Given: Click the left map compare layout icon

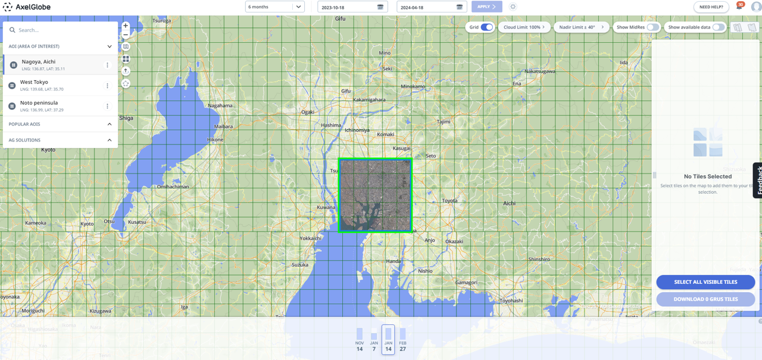Looking at the screenshot, I should (x=738, y=27).
